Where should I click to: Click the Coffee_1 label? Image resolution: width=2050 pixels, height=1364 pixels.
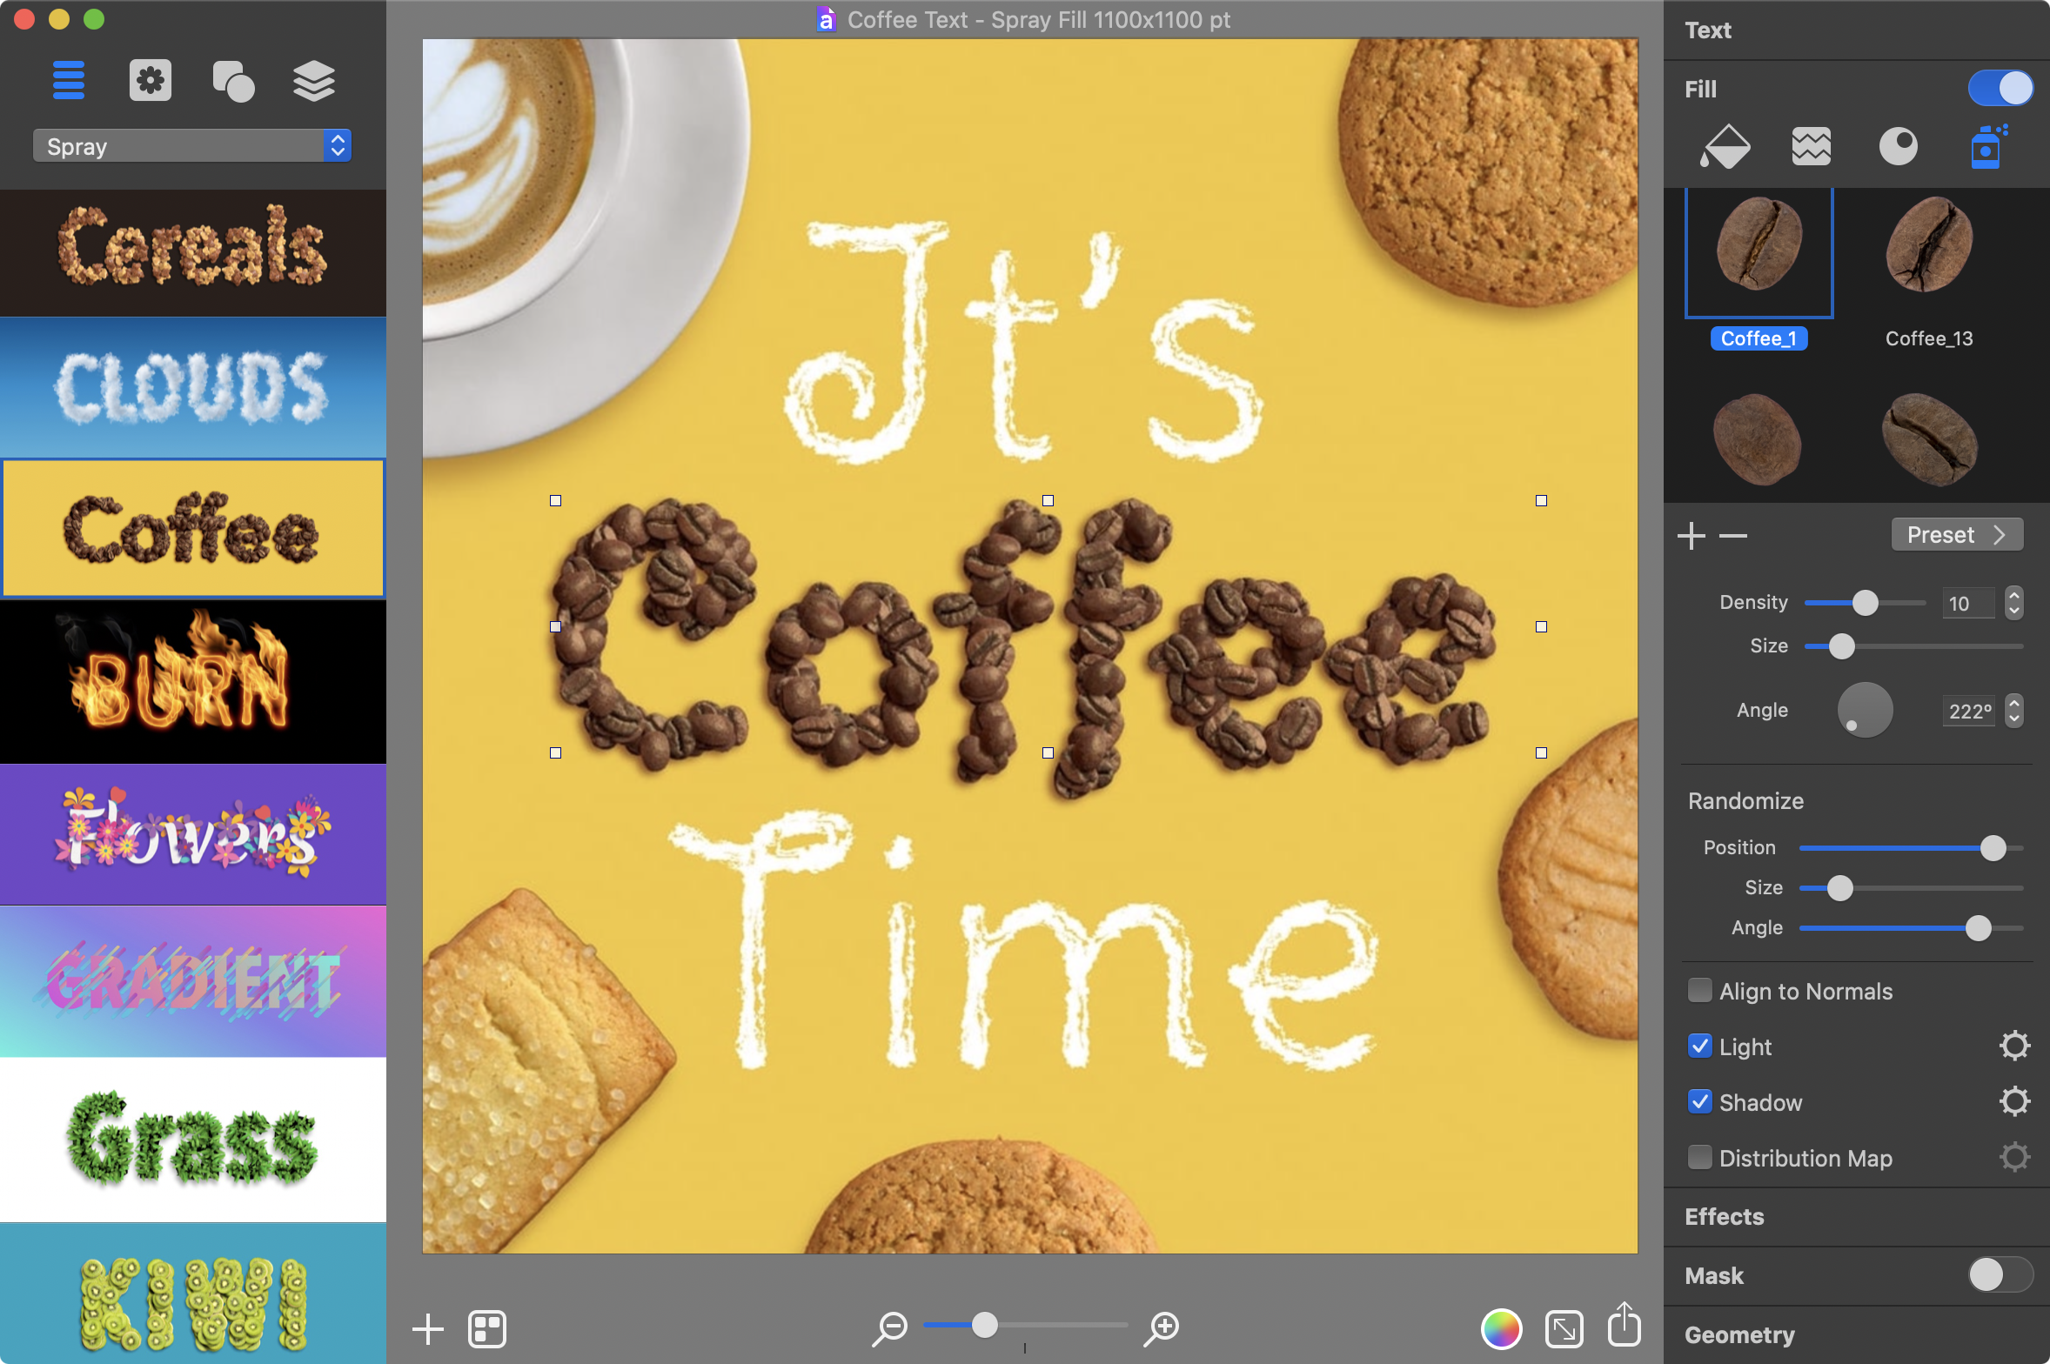coord(1758,338)
